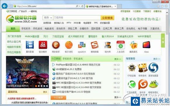
Task: Open the orange G game icon in 绿茶推荐
Action: 143,84
